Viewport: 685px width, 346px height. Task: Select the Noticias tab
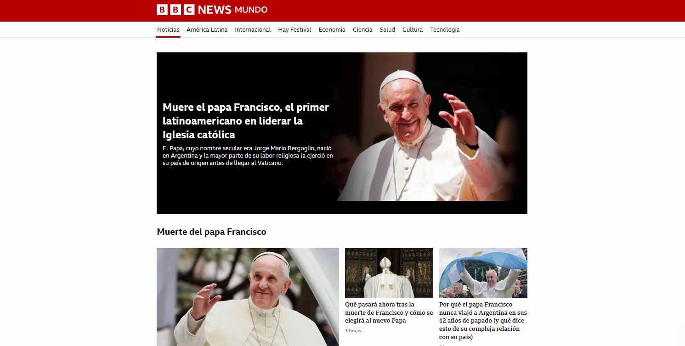[168, 29]
